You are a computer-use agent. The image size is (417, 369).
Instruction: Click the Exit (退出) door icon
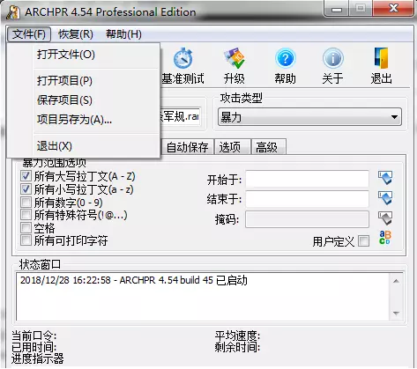pos(381,58)
